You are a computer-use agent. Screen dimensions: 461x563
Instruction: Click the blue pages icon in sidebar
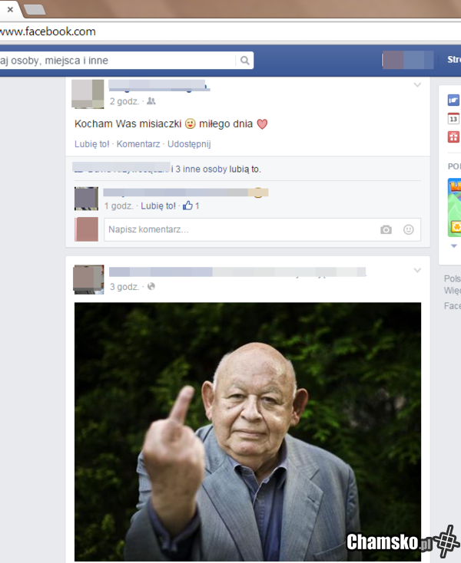(453, 100)
